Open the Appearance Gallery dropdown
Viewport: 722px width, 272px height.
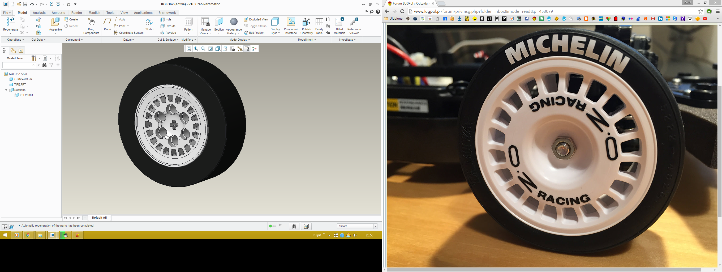click(x=234, y=31)
